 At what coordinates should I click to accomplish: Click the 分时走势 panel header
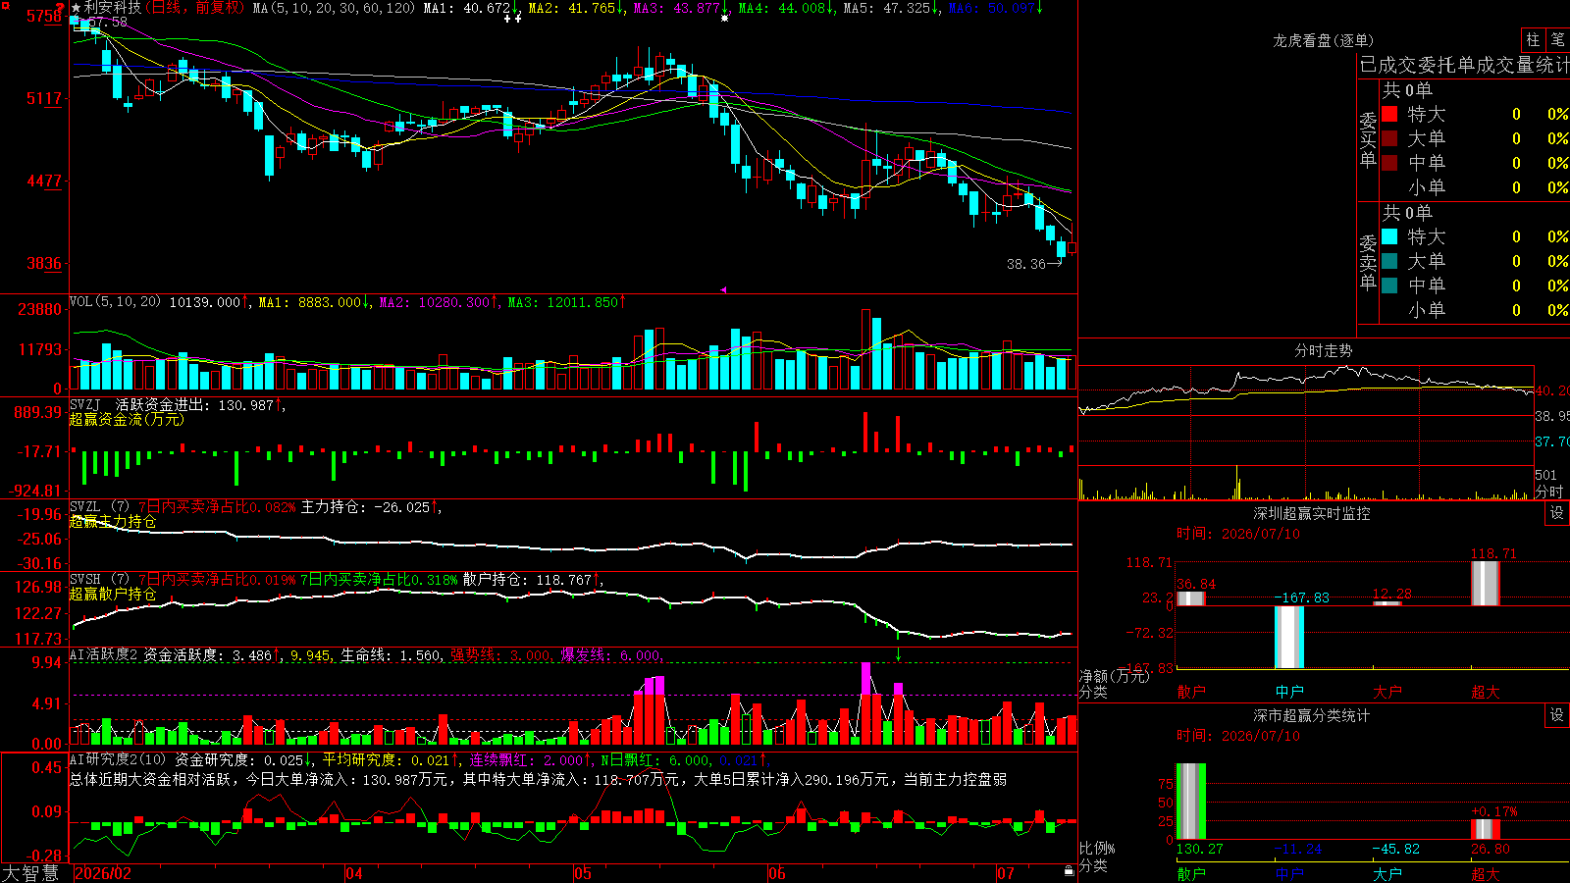tap(1323, 350)
